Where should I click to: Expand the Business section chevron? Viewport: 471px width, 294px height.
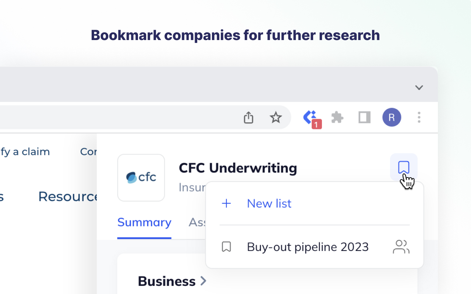(x=203, y=281)
